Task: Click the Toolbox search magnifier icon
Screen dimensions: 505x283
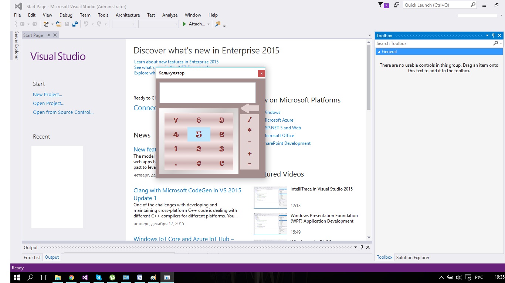Action: (x=496, y=43)
